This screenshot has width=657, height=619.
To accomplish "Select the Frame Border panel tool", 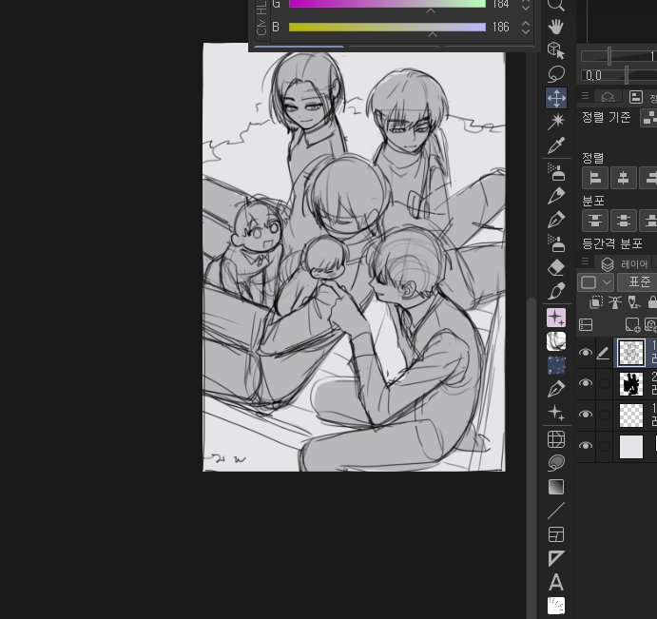I will pyautogui.click(x=556, y=534).
